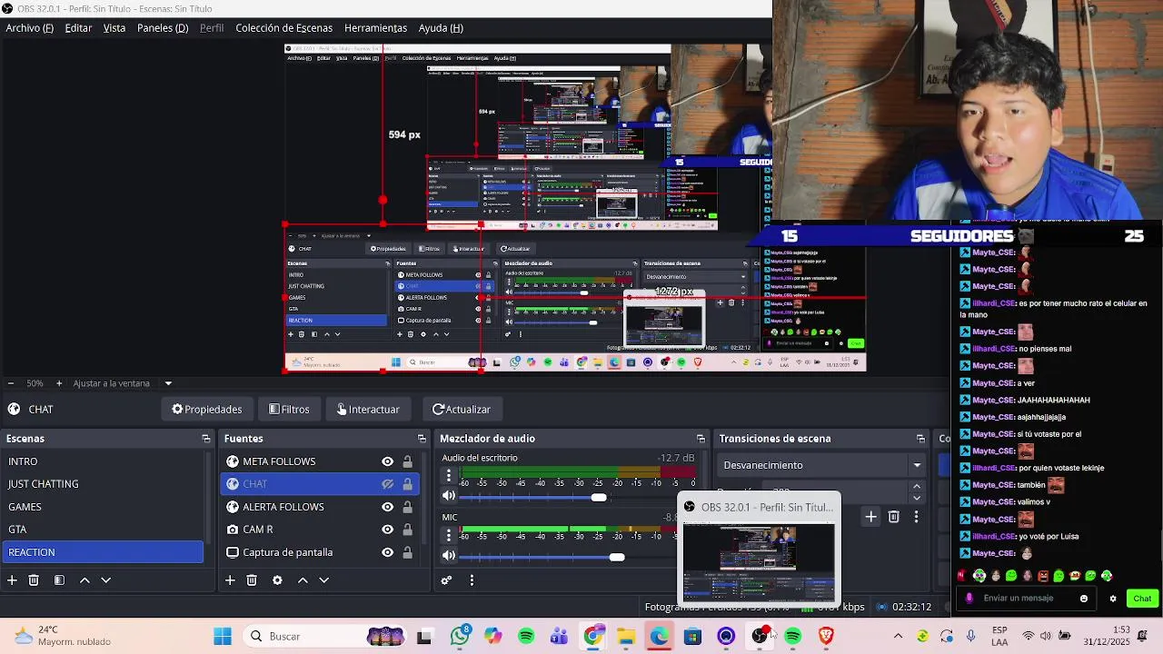Click the Filtros button
Image resolution: width=1163 pixels, height=654 pixels.
(289, 410)
